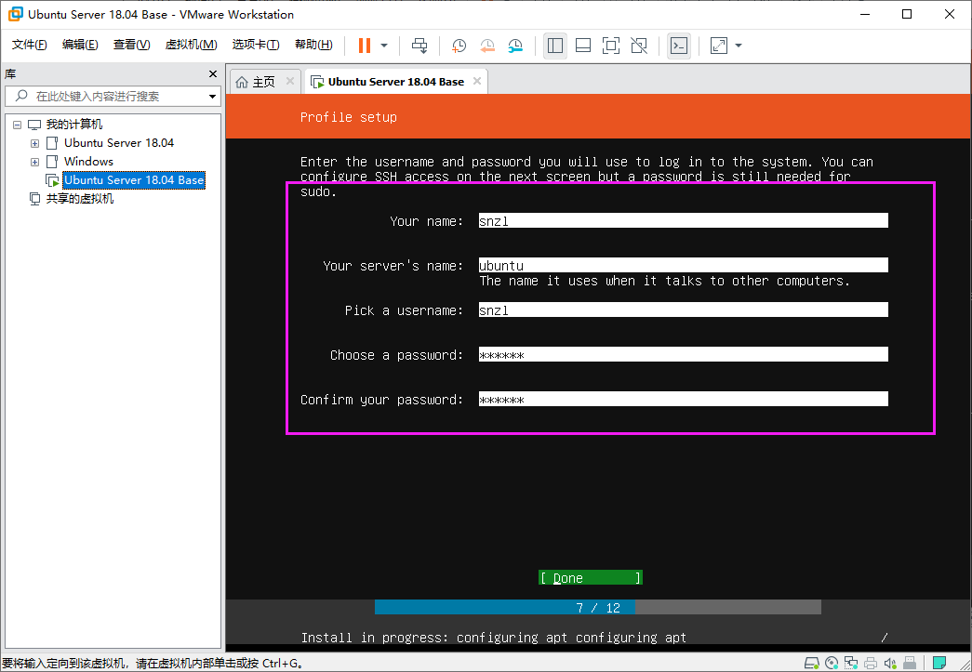This screenshot has width=972, height=672.
Task: Open the 文件(F) menu
Action: point(29,45)
